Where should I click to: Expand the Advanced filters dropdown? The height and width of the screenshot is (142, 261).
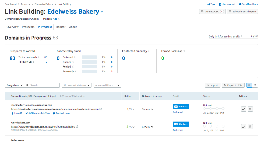click(x=107, y=85)
